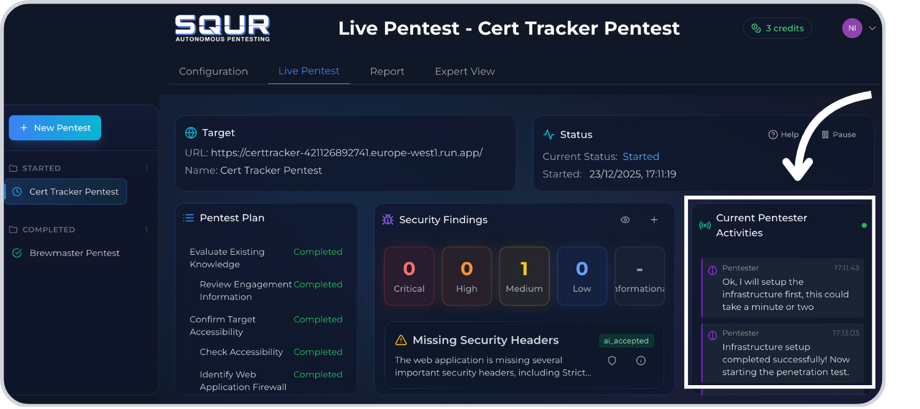Click the Help button in the Status panel

tap(783, 134)
